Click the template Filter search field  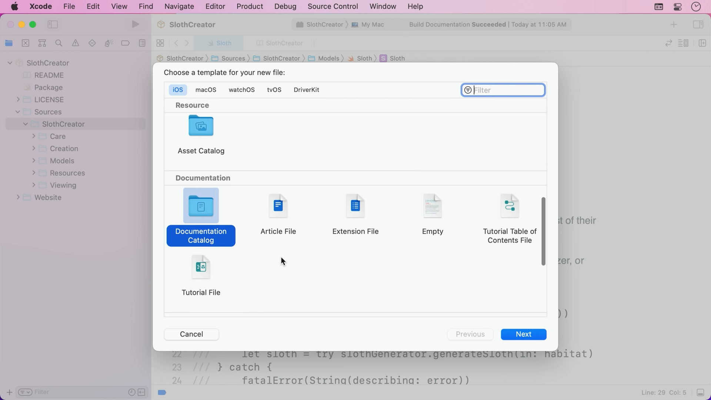pos(503,90)
